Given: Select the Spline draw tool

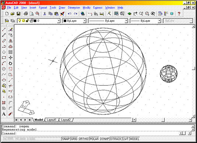Looking at the screenshot, I should pos(4,74).
